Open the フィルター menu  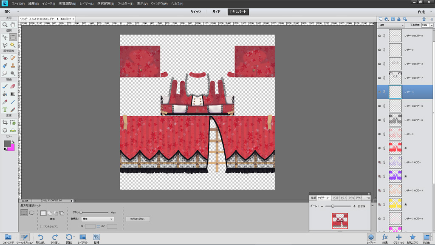pyautogui.click(x=124, y=3)
